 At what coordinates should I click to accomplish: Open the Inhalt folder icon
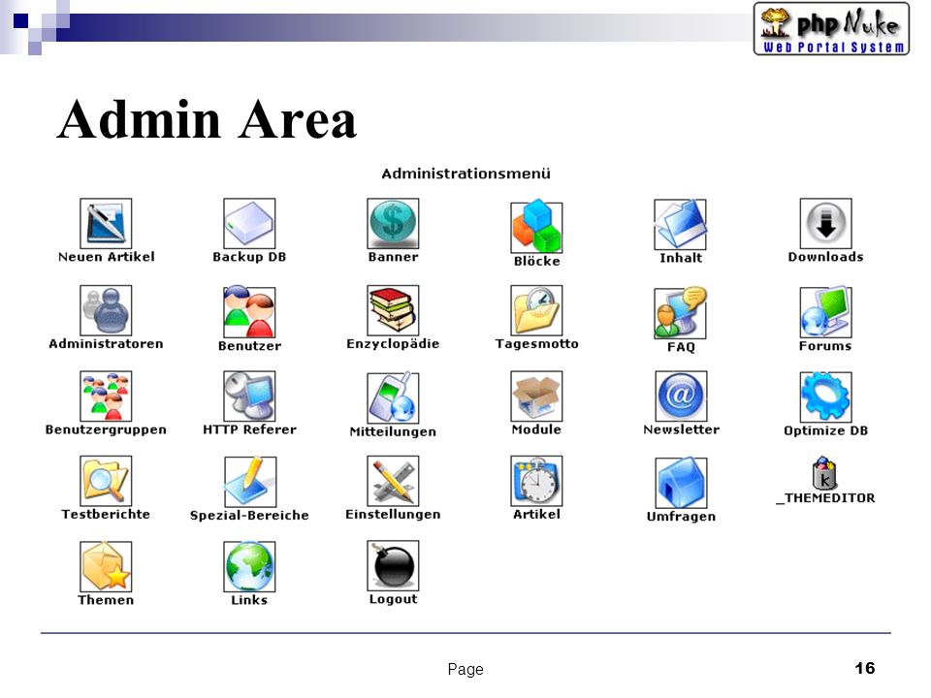coord(681,224)
